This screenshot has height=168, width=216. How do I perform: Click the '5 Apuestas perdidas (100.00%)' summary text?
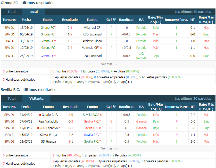click(x=161, y=77)
